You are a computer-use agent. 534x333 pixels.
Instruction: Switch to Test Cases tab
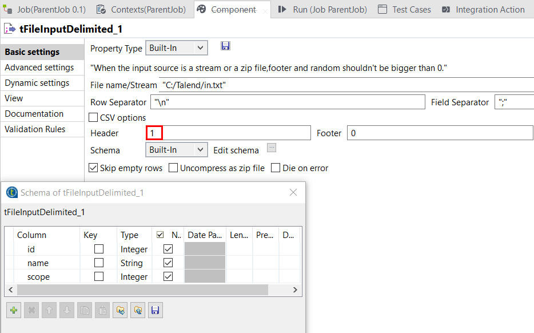[x=412, y=10]
